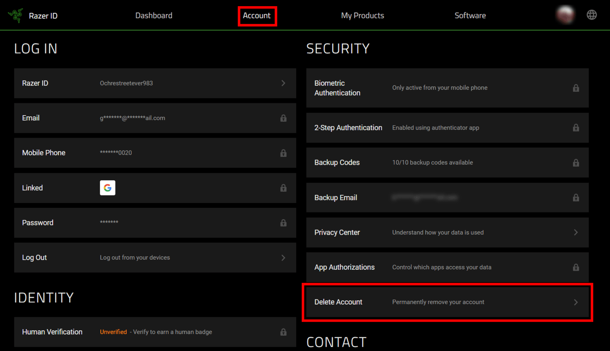Click the lock icon beside Password
Viewport: 610px width, 351px height.
click(x=283, y=223)
